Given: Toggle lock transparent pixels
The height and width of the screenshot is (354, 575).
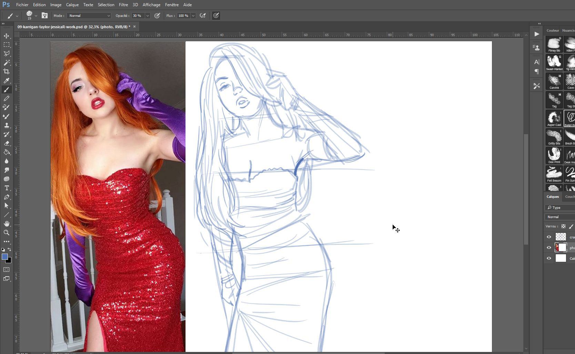Looking at the screenshot, I should pyautogui.click(x=563, y=226).
